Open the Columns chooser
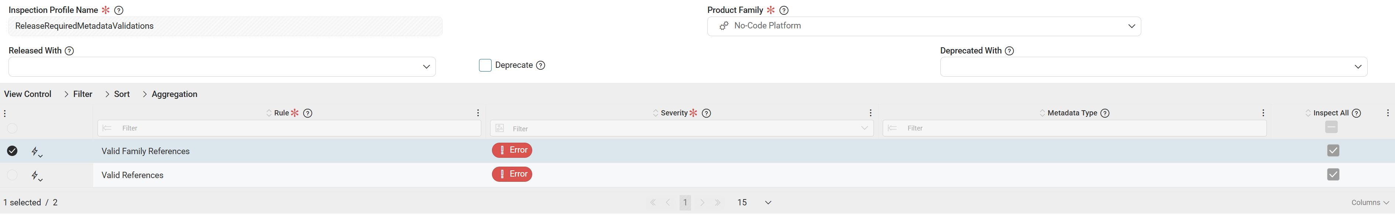The height and width of the screenshot is (219, 1395). click(1370, 202)
